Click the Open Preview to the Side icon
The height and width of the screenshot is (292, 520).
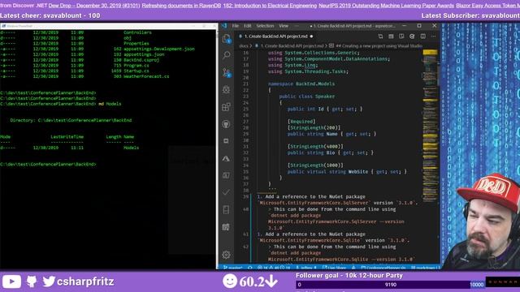point(401,36)
